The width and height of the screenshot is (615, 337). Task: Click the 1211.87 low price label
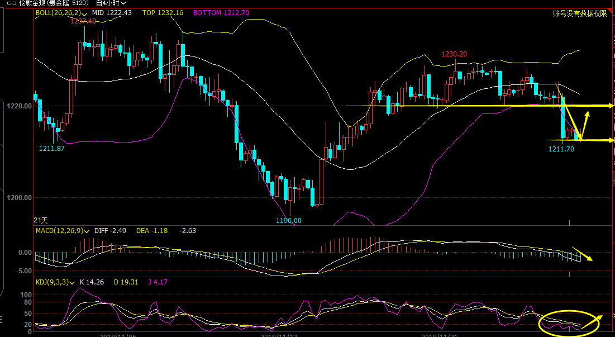pos(52,149)
